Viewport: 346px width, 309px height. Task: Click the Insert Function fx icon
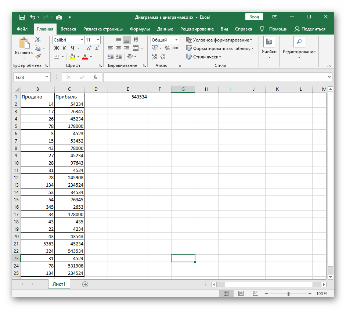(95, 77)
